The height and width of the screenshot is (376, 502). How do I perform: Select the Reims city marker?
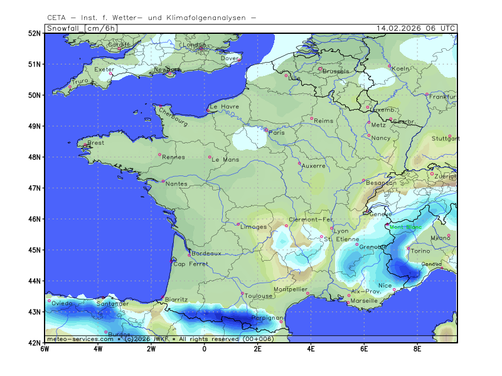(x=311, y=118)
